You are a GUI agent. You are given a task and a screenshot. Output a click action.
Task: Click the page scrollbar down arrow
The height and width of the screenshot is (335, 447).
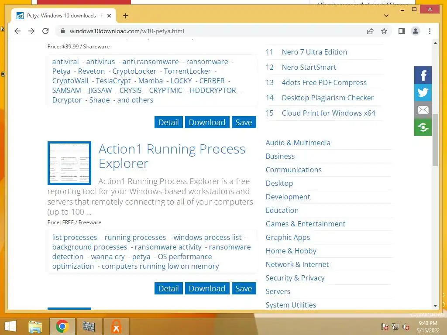point(435,306)
